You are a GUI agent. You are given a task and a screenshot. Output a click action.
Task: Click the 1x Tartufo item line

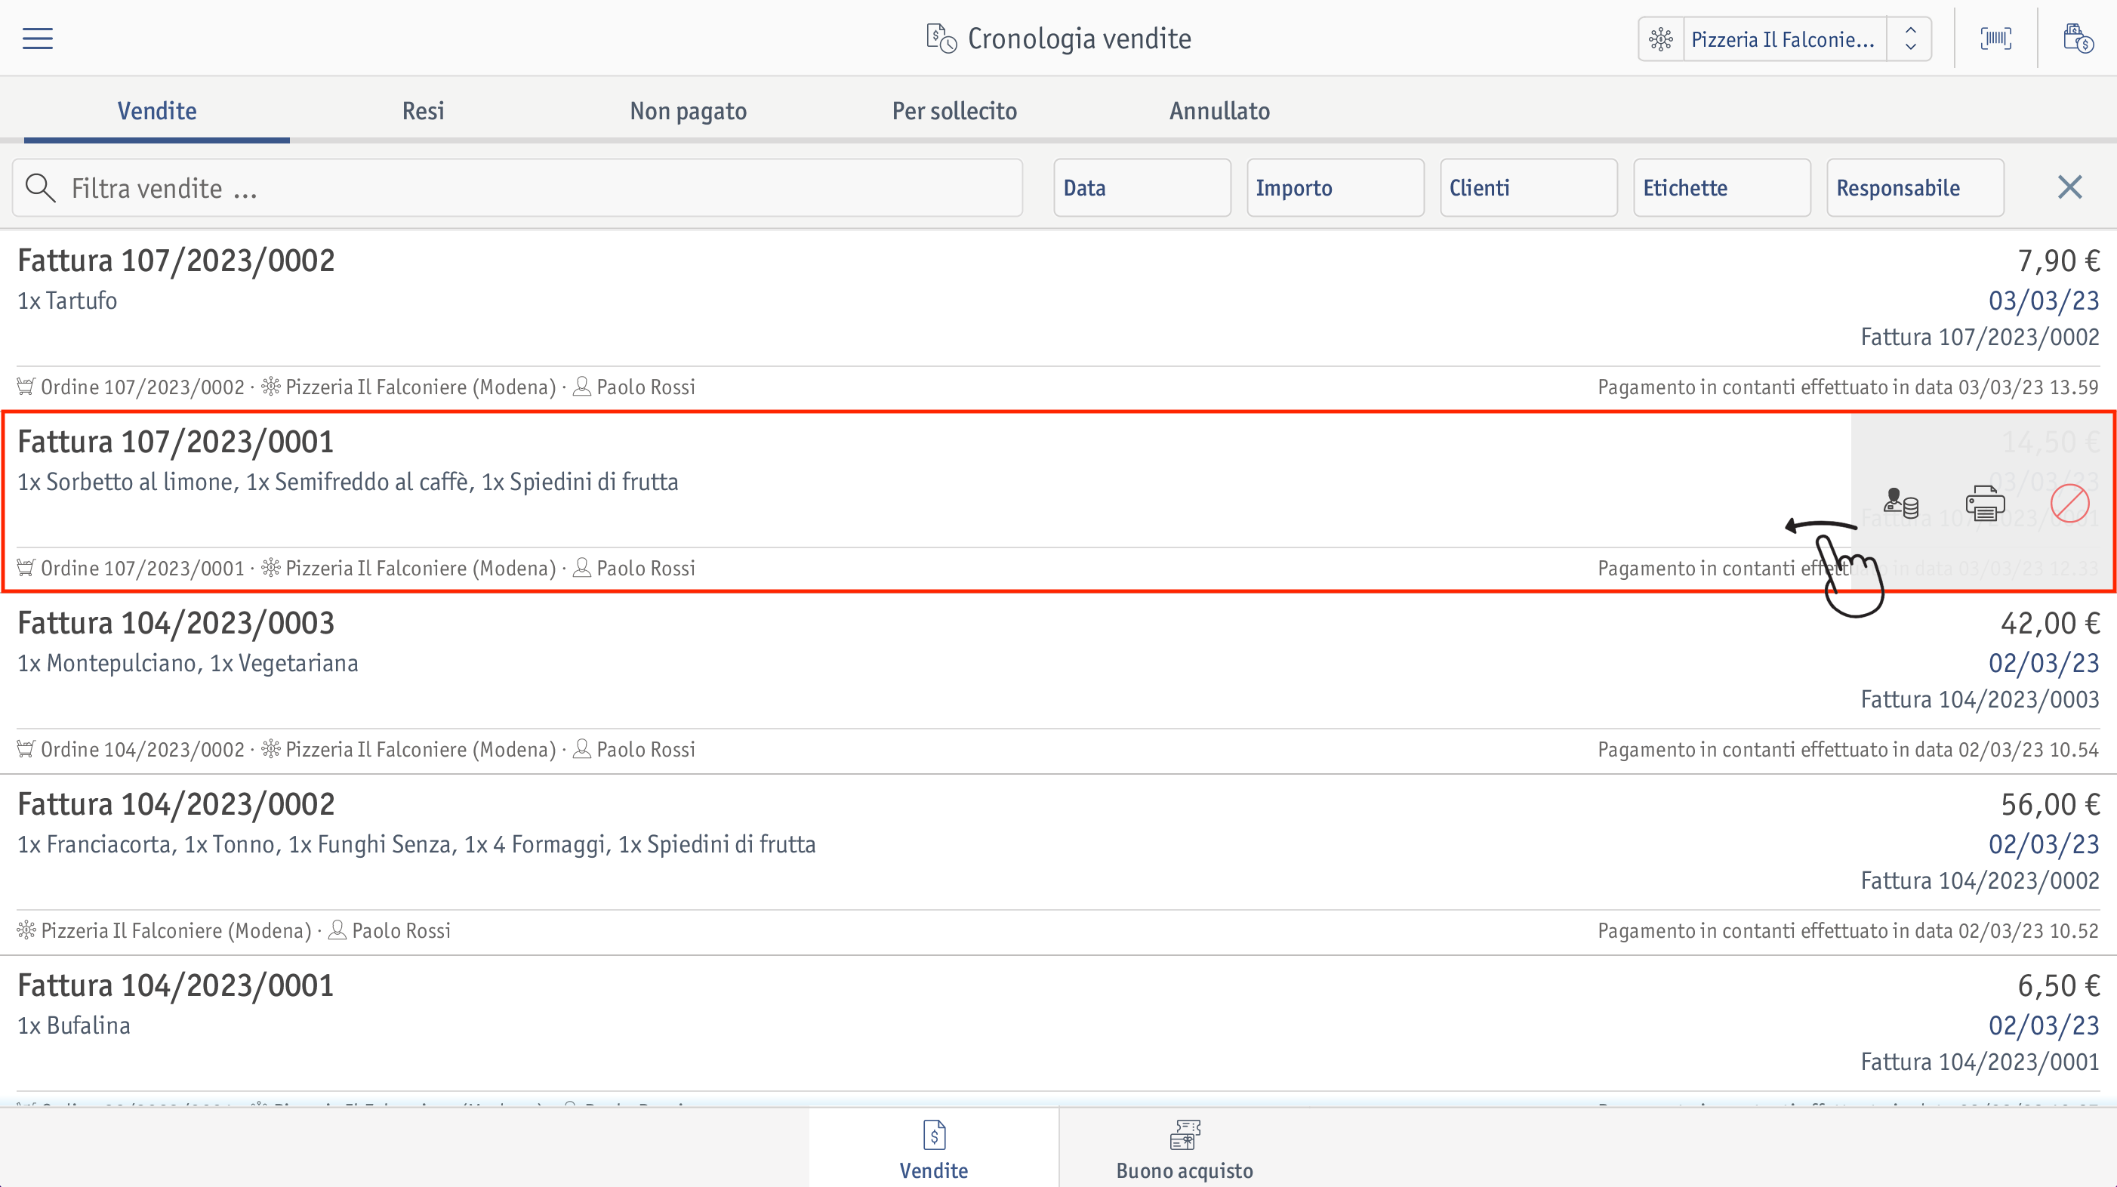click(67, 301)
